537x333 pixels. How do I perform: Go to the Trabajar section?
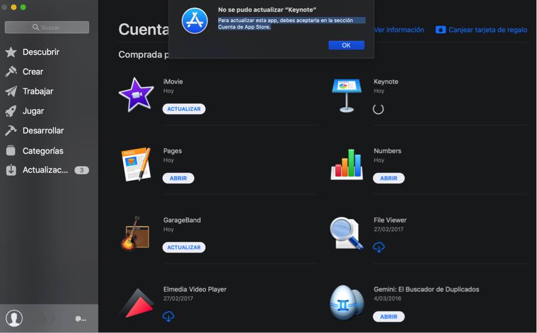[x=38, y=91]
